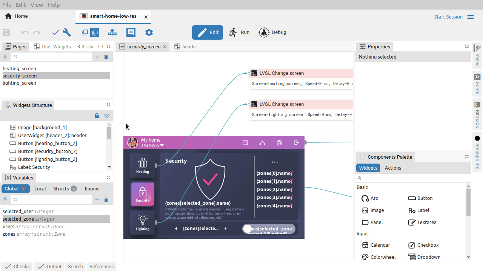
Task: Go to previous zone arrow
Action: 176,229
